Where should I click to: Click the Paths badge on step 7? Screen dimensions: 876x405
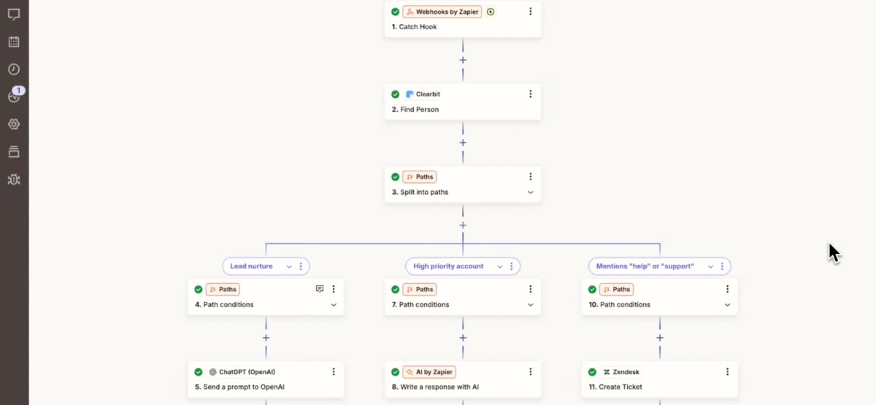coord(419,289)
